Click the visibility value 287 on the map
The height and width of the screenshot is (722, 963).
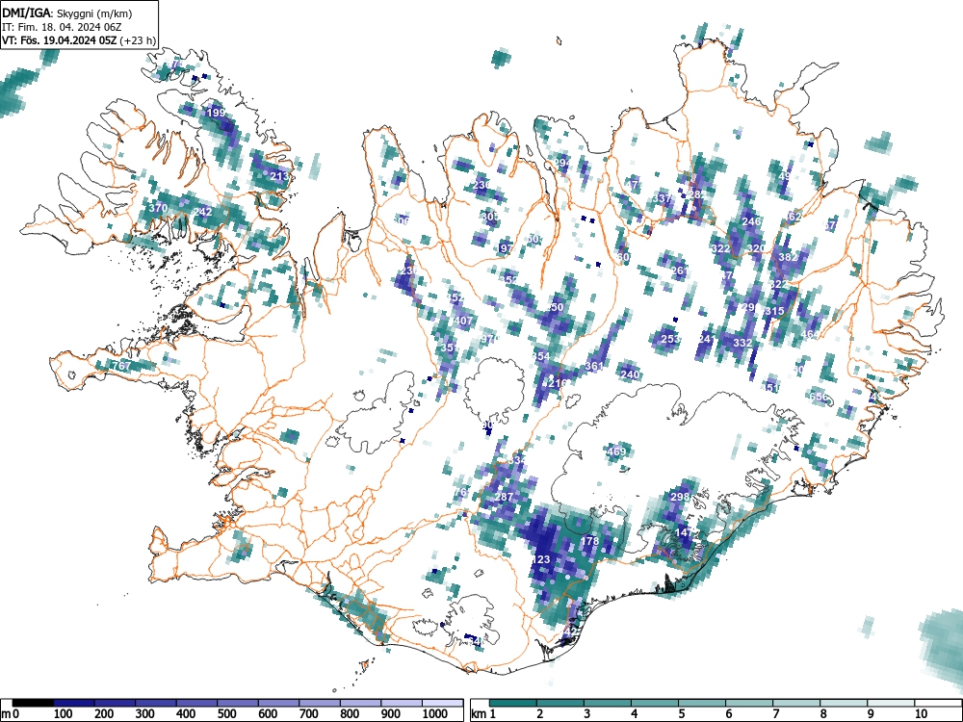point(504,497)
